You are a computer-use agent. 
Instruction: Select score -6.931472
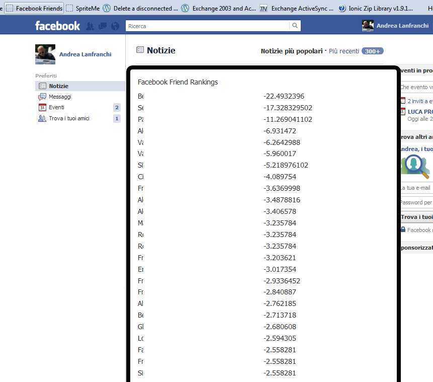click(x=280, y=131)
